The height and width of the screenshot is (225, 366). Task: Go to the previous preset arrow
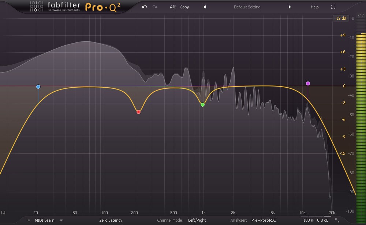coord(205,7)
